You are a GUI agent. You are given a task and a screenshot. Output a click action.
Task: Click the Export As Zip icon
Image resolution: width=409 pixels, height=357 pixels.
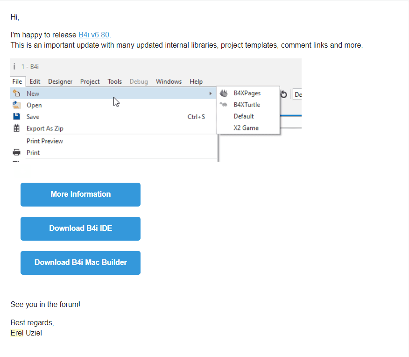click(x=16, y=128)
